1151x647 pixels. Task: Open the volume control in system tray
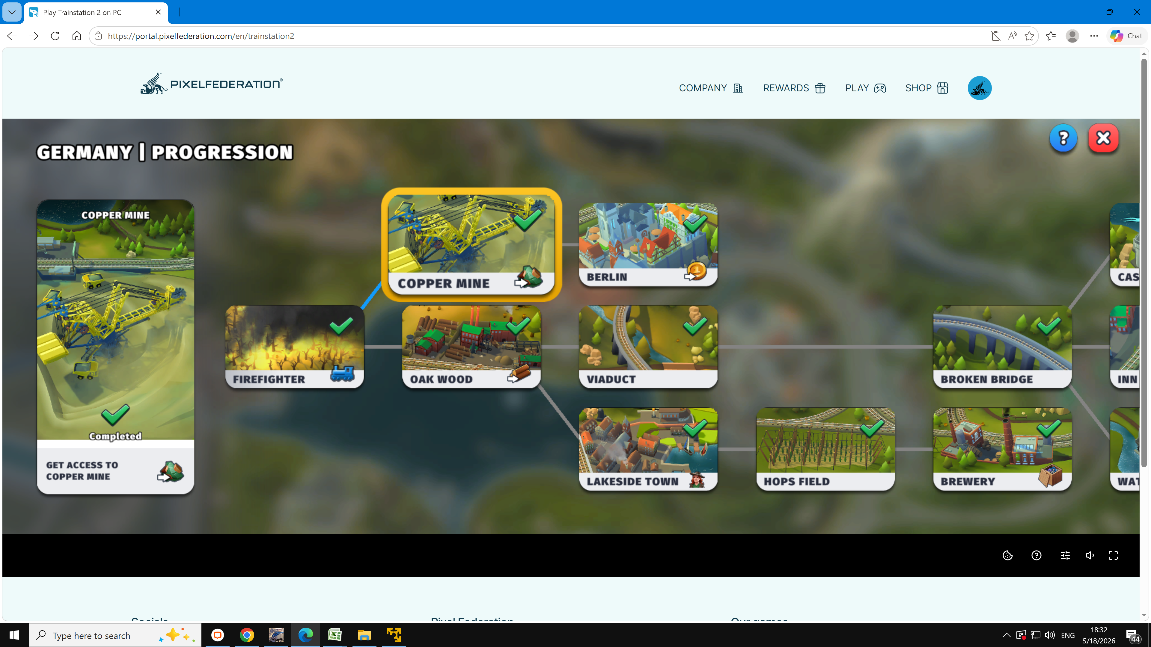(1050, 635)
